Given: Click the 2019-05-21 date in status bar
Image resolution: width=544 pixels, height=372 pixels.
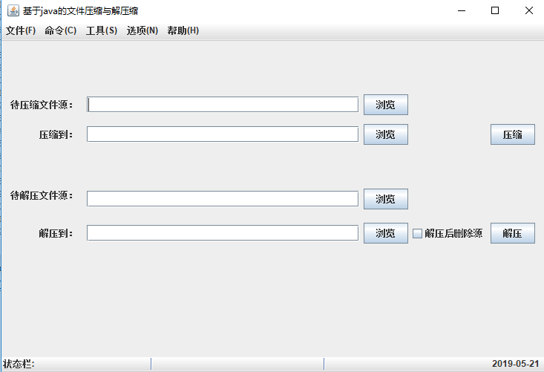Looking at the screenshot, I should coord(516,364).
